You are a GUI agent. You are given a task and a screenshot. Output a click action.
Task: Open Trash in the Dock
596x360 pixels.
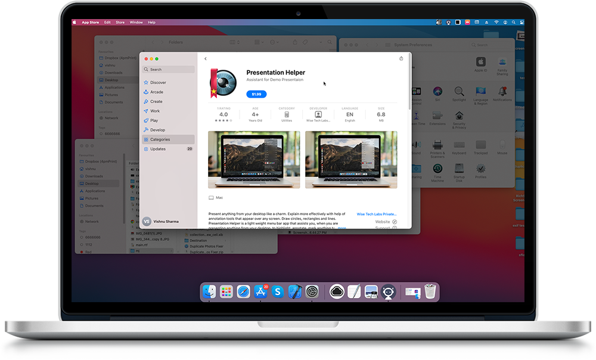pos(430,291)
